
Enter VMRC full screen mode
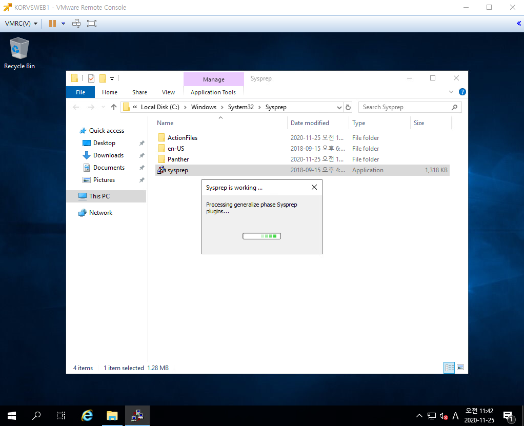(92, 24)
